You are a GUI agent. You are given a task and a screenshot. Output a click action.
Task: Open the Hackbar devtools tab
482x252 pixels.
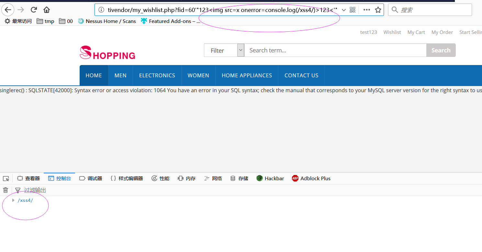tap(270, 179)
